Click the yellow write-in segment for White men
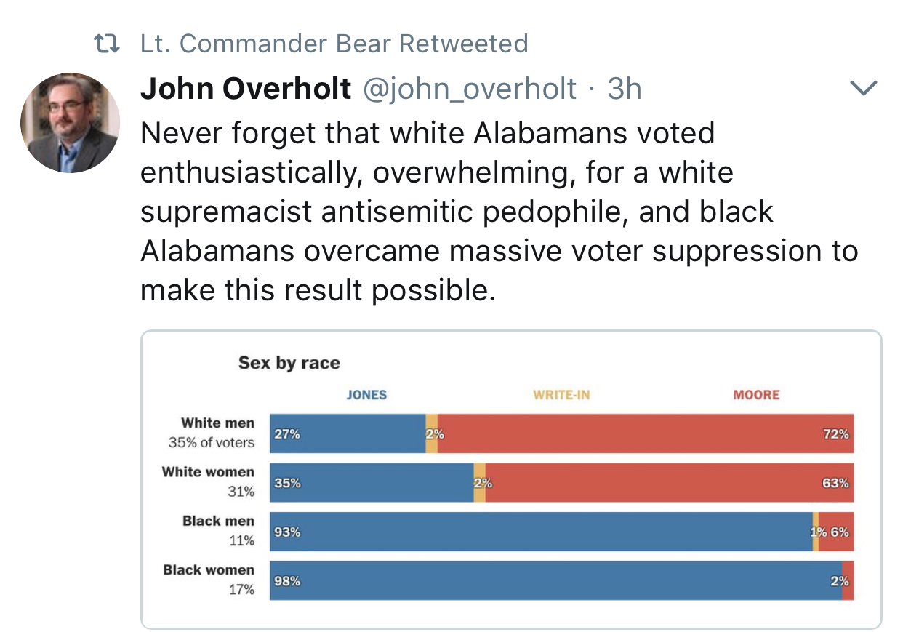The width and height of the screenshot is (903, 632). click(x=431, y=433)
